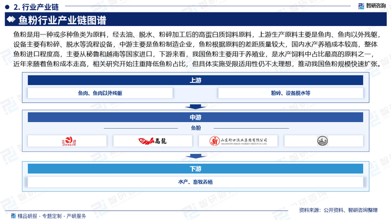Click the 鱼肉、鱼肉以外残躯 box

pos(100,93)
